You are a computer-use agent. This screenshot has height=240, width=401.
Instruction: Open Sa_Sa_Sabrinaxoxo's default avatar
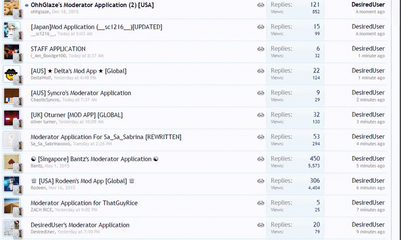12,140
